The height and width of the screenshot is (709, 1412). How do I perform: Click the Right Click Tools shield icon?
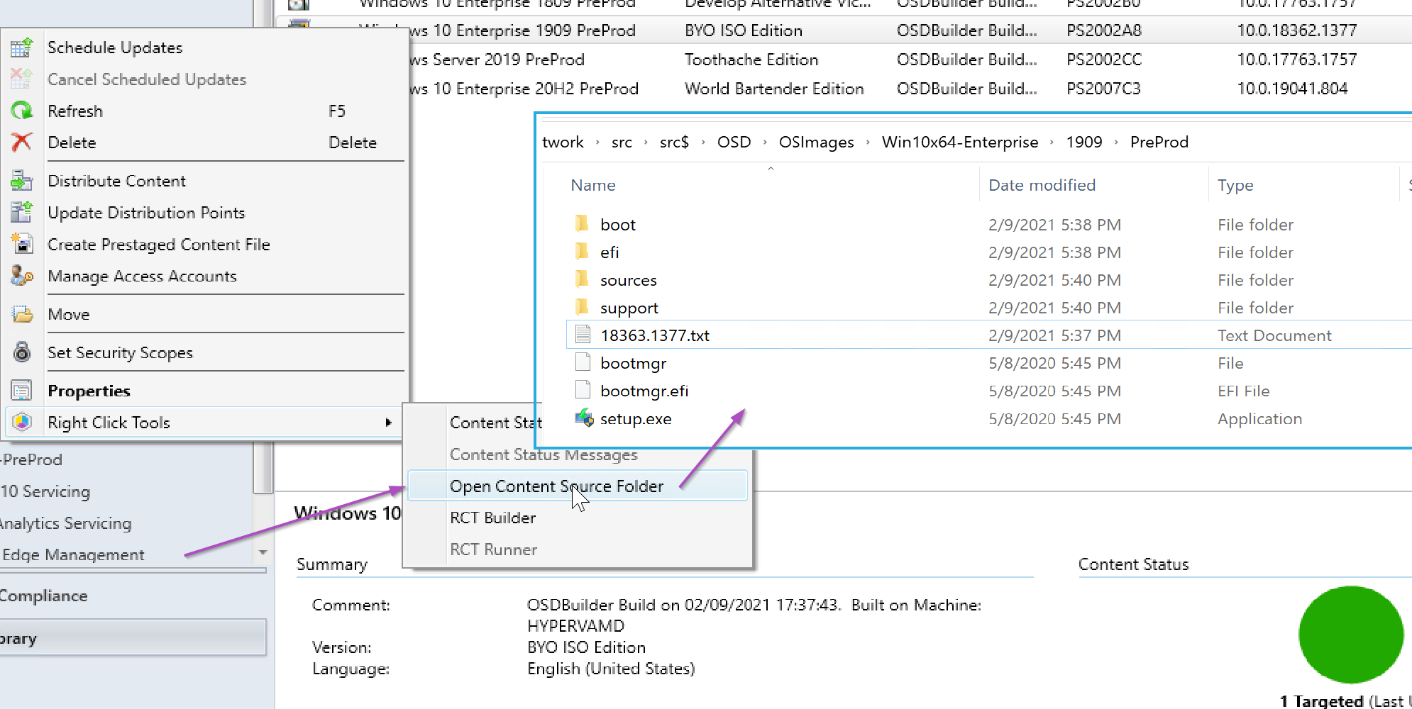21,423
